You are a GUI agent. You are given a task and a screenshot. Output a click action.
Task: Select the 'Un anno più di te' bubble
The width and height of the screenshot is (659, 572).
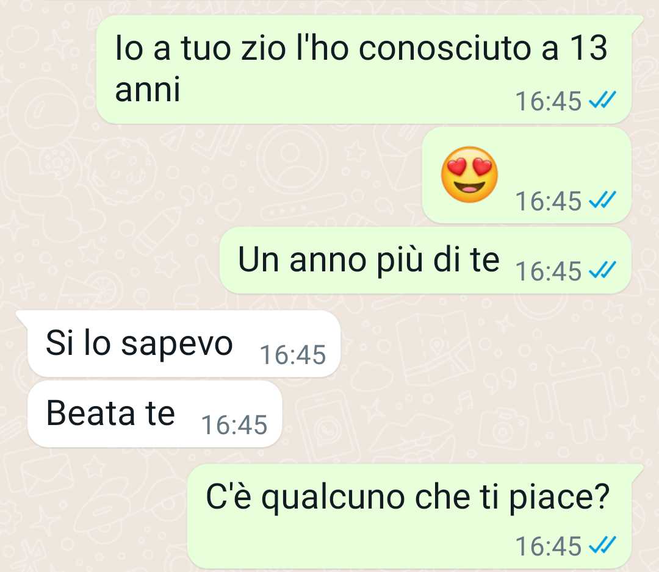tap(425, 260)
